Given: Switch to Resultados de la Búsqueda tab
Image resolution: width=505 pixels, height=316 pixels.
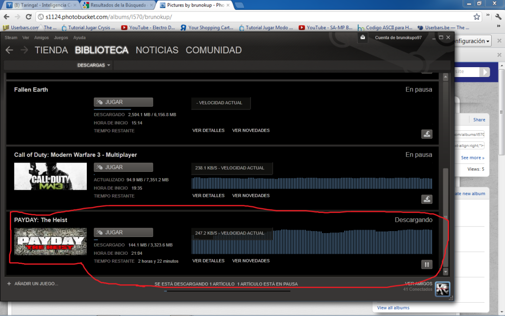Looking at the screenshot, I should tap(117, 5).
